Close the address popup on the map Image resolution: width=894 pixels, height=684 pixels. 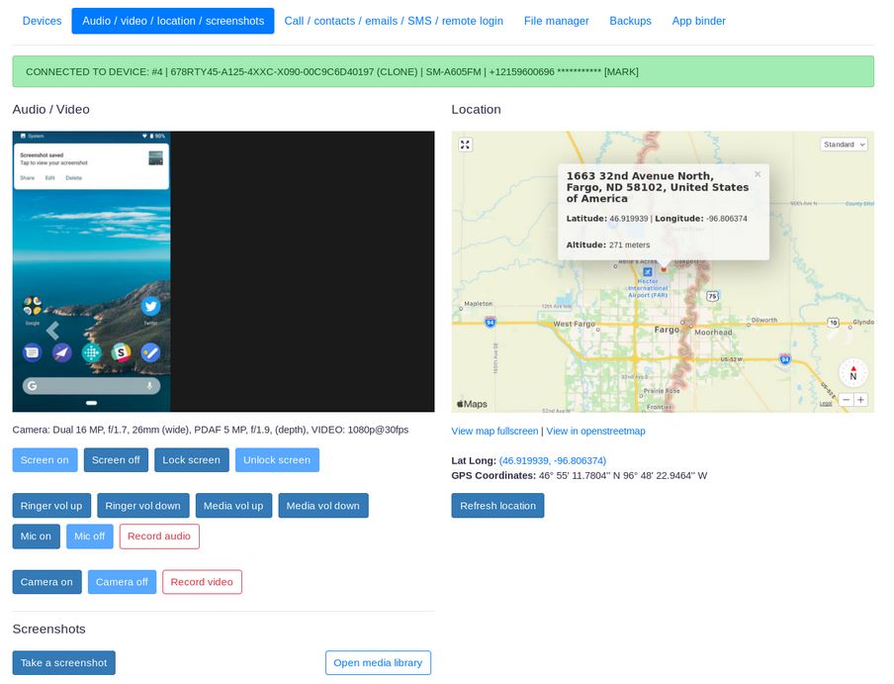coord(758,174)
